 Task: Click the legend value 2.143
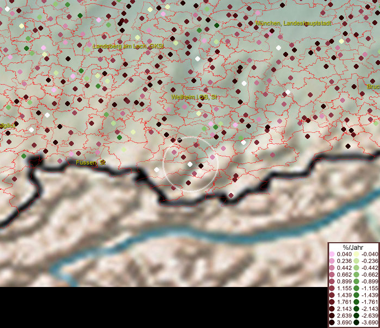[344, 309]
